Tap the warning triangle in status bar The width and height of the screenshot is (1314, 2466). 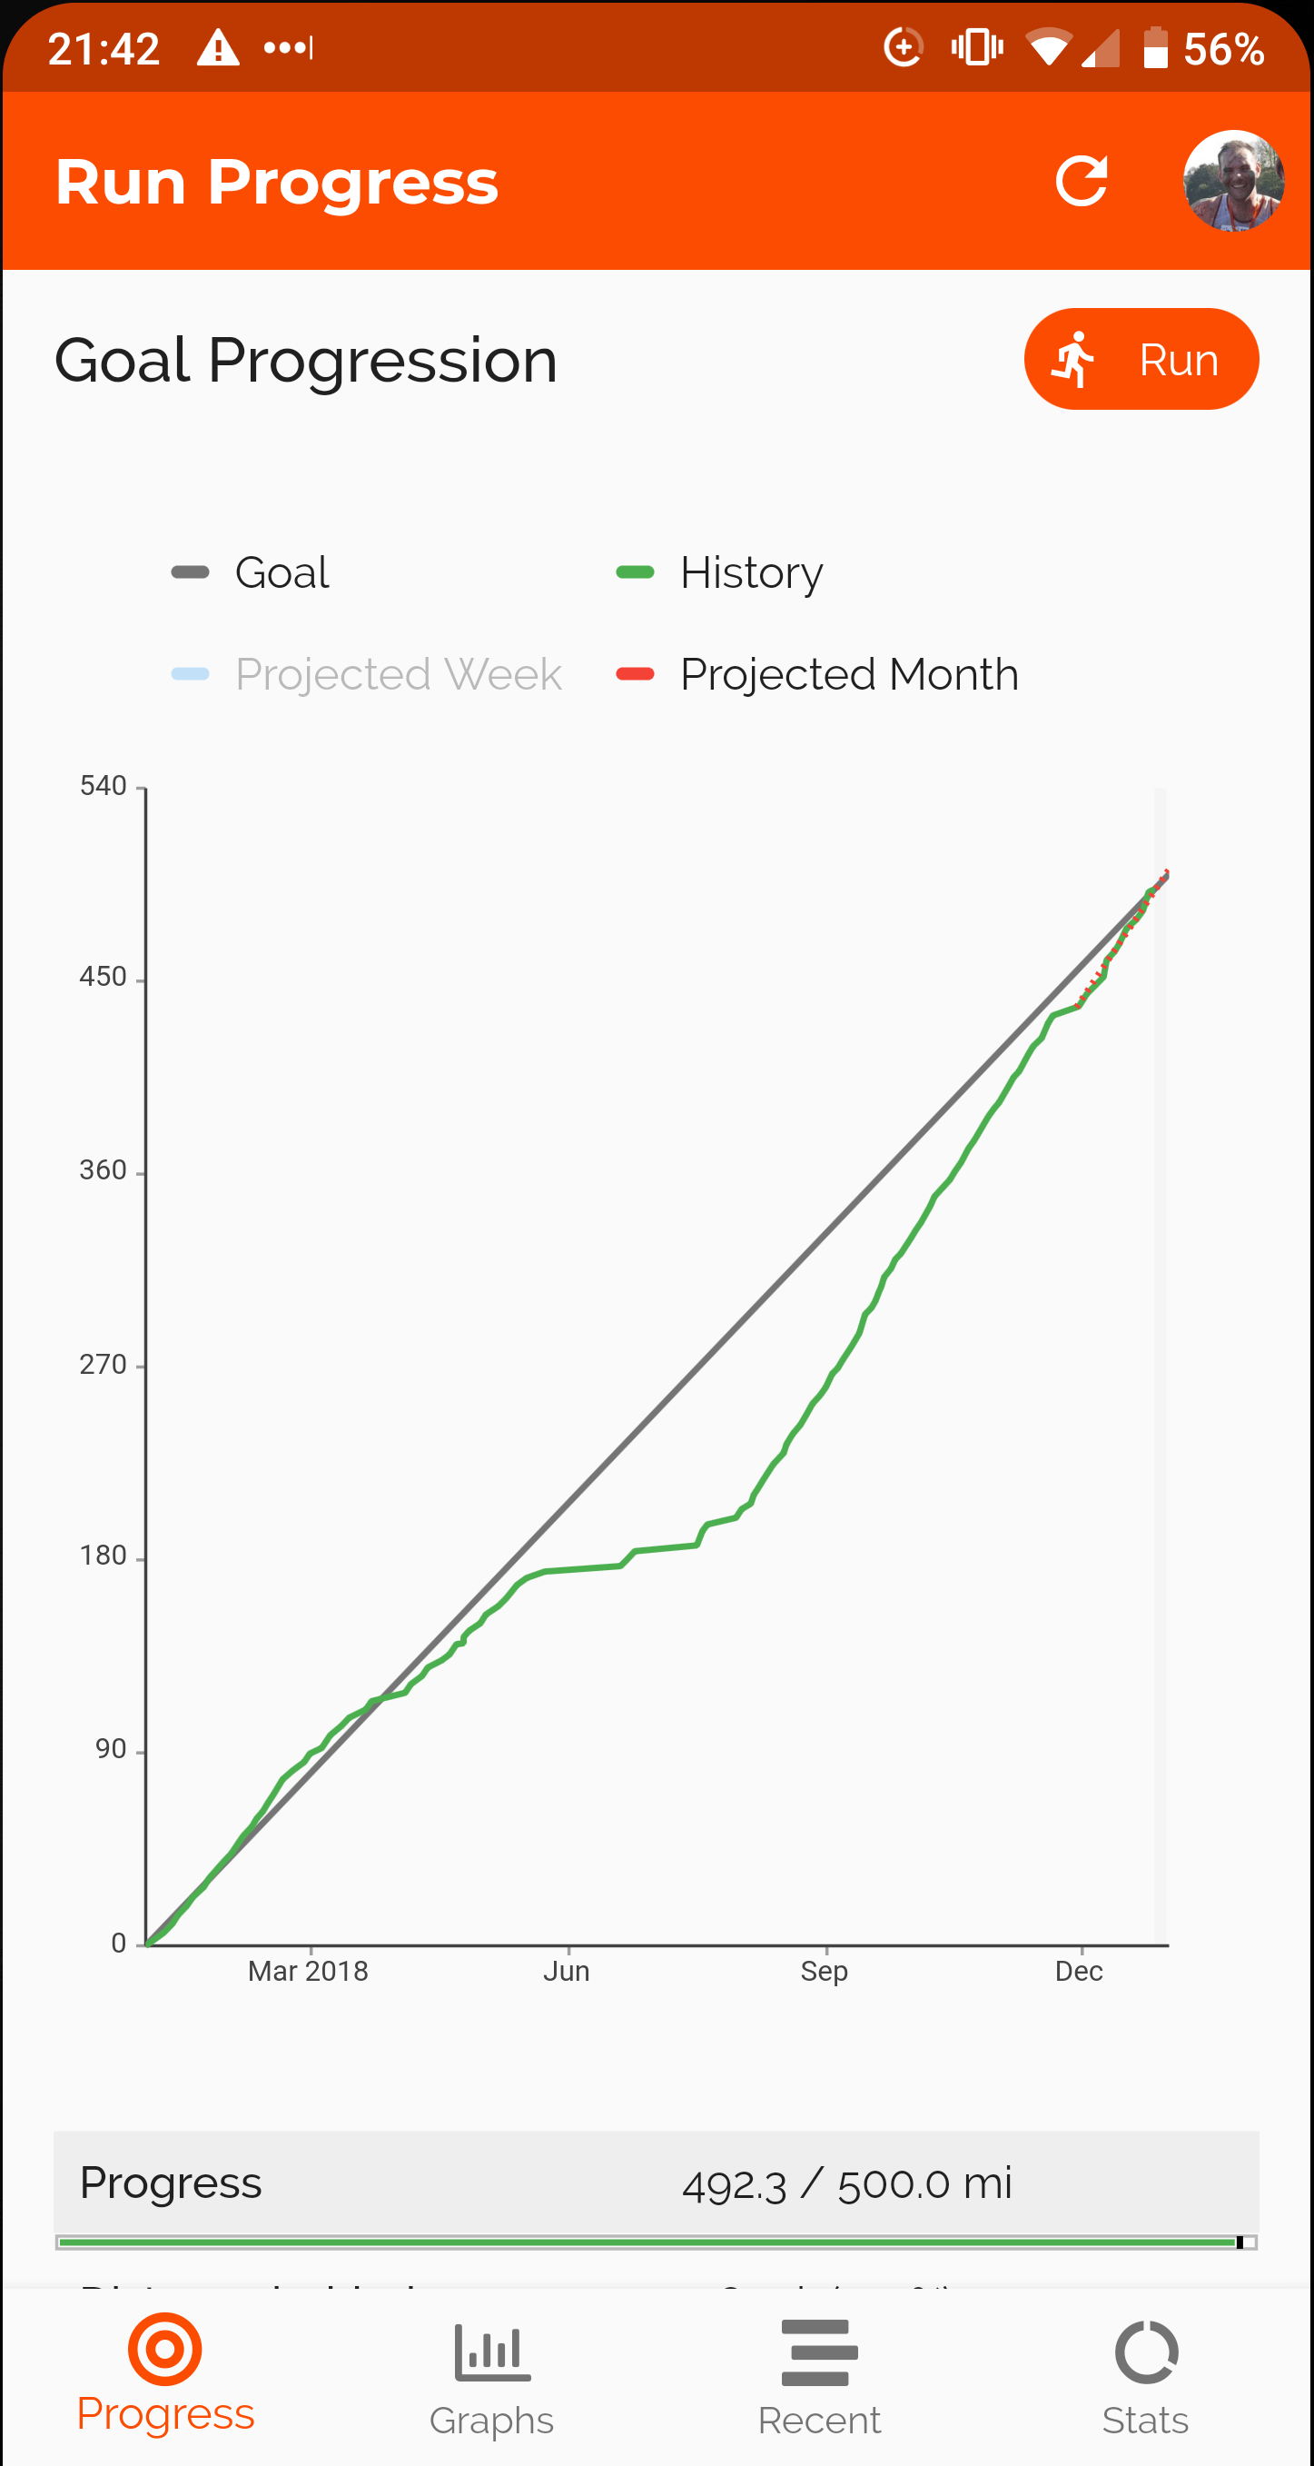click(x=218, y=48)
